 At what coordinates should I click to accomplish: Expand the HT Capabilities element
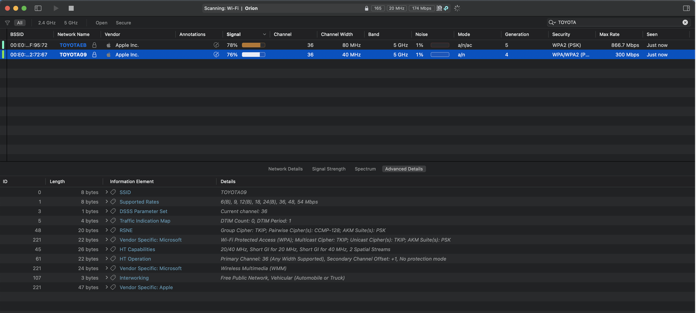107,249
